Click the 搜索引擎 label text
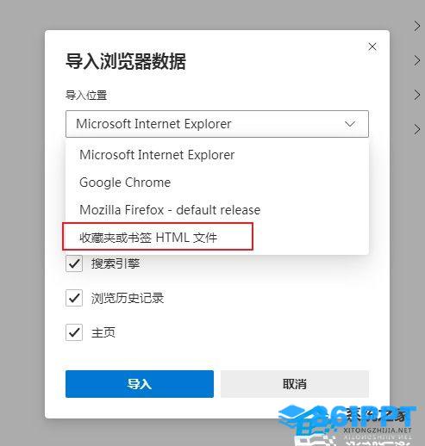This screenshot has height=446, width=425. (x=116, y=263)
